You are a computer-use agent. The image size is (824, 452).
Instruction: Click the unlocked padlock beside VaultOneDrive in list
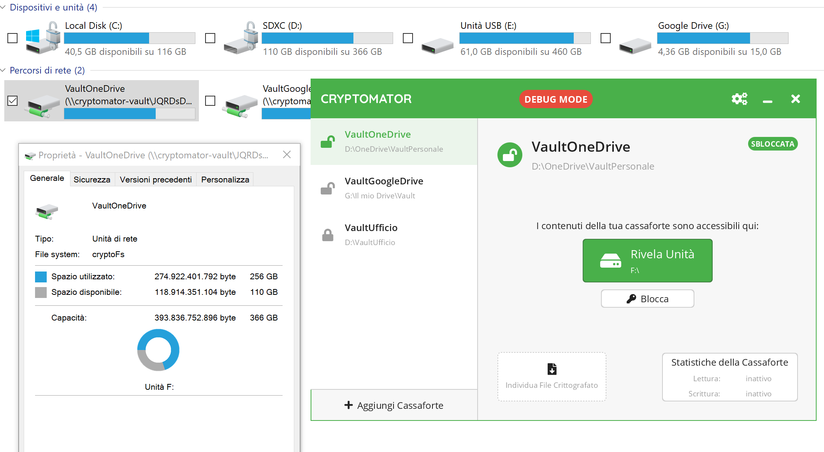[328, 142]
